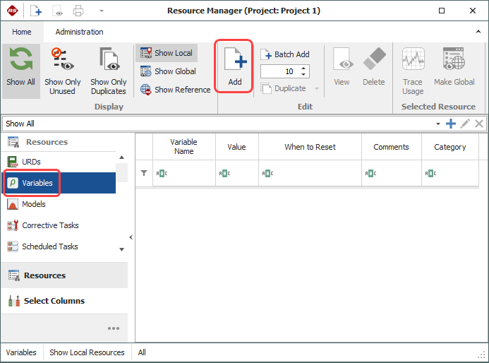The width and height of the screenshot is (489, 363).
Task: Collapse the left navigation panel arrow
Action: (x=131, y=237)
